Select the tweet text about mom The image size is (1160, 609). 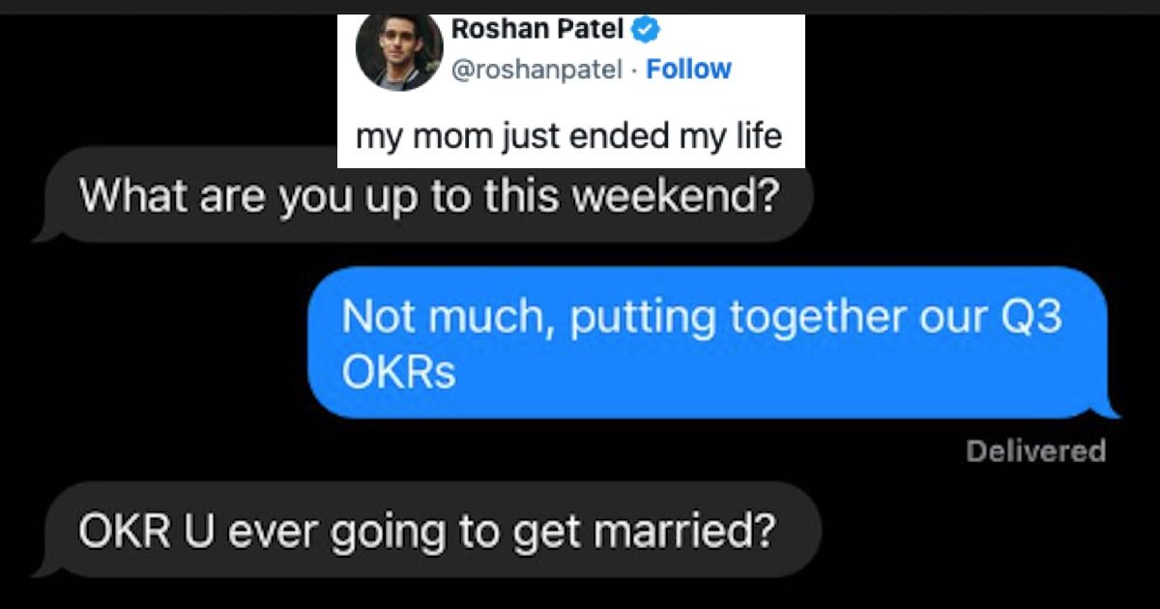[568, 136]
